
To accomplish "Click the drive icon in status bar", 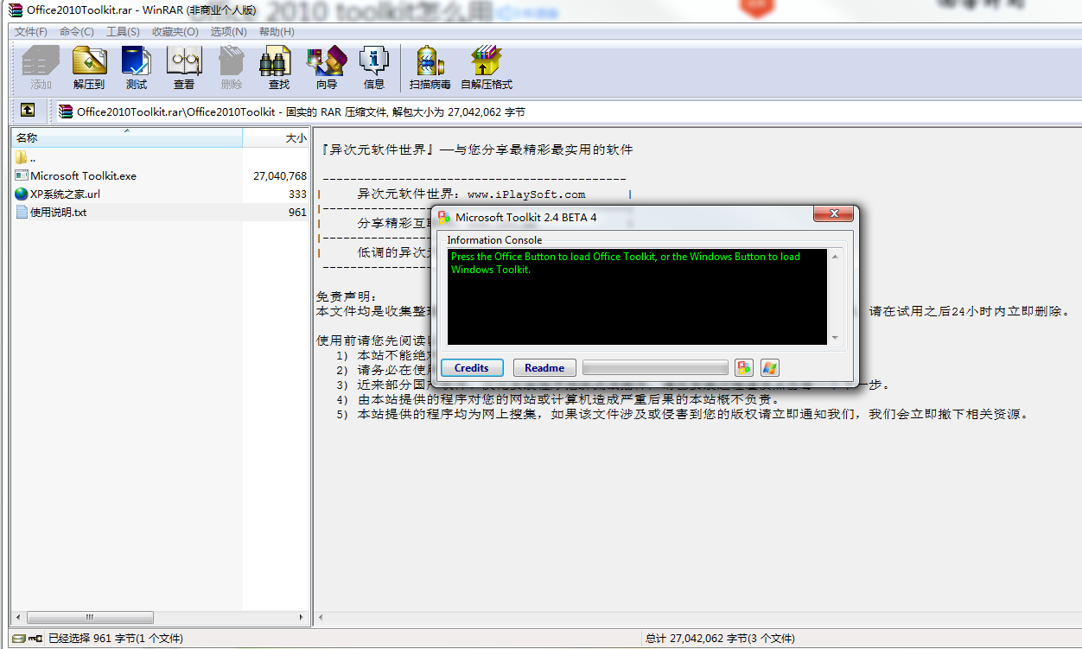I will point(19,639).
